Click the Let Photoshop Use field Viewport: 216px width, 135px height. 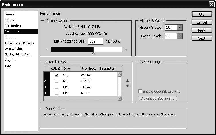96,41
